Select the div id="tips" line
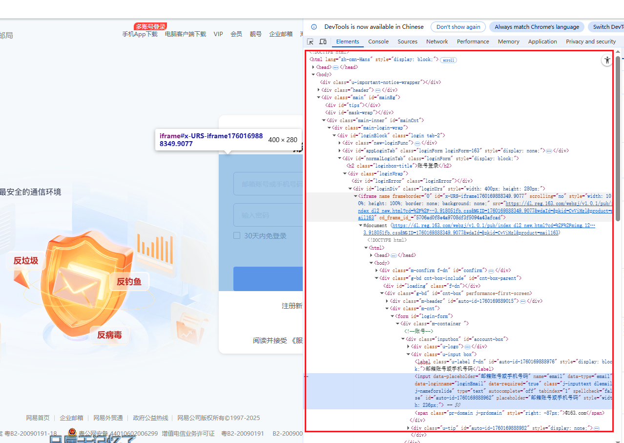Viewport: 624px width, 443px height. tap(353, 105)
